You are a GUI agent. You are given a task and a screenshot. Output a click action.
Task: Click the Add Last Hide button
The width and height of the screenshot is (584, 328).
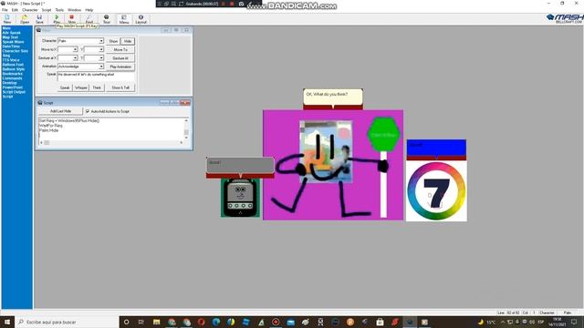61,111
